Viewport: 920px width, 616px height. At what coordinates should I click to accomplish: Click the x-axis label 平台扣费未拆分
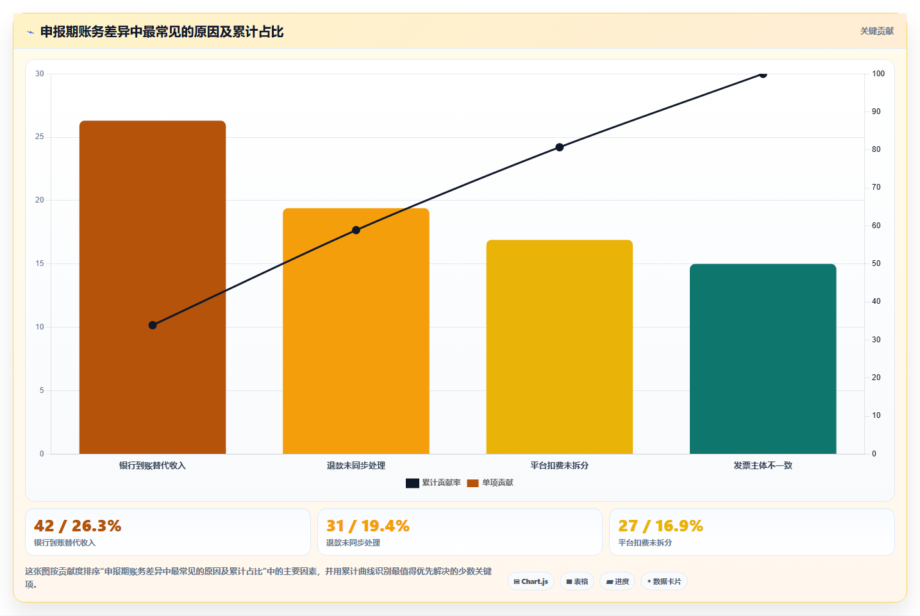coord(560,465)
